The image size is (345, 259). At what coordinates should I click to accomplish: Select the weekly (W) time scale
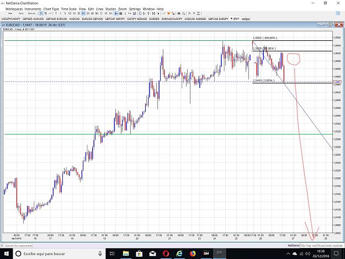(106, 13)
